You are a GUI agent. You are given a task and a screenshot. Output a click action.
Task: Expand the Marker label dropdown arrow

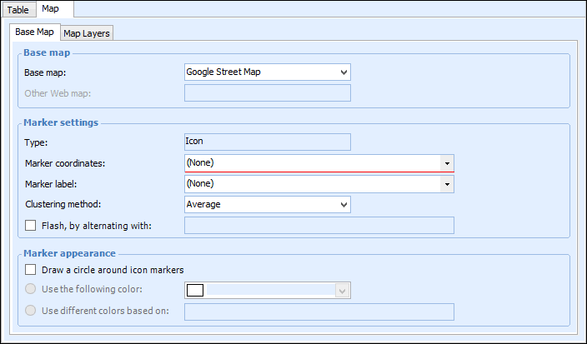[447, 184]
